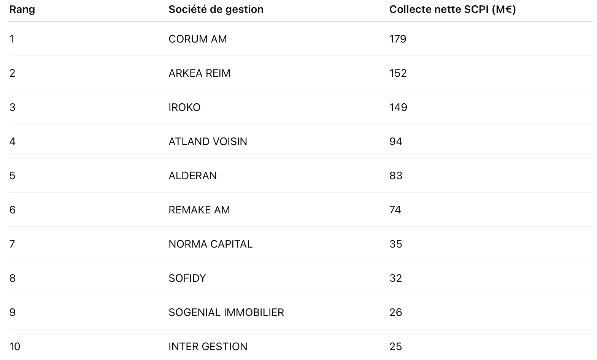
Task: Click the 94 collecte value
Action: tap(396, 142)
